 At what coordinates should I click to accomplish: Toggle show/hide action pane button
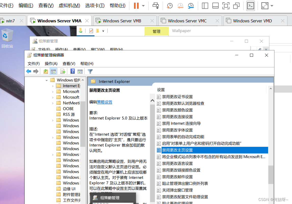tap(80, 71)
